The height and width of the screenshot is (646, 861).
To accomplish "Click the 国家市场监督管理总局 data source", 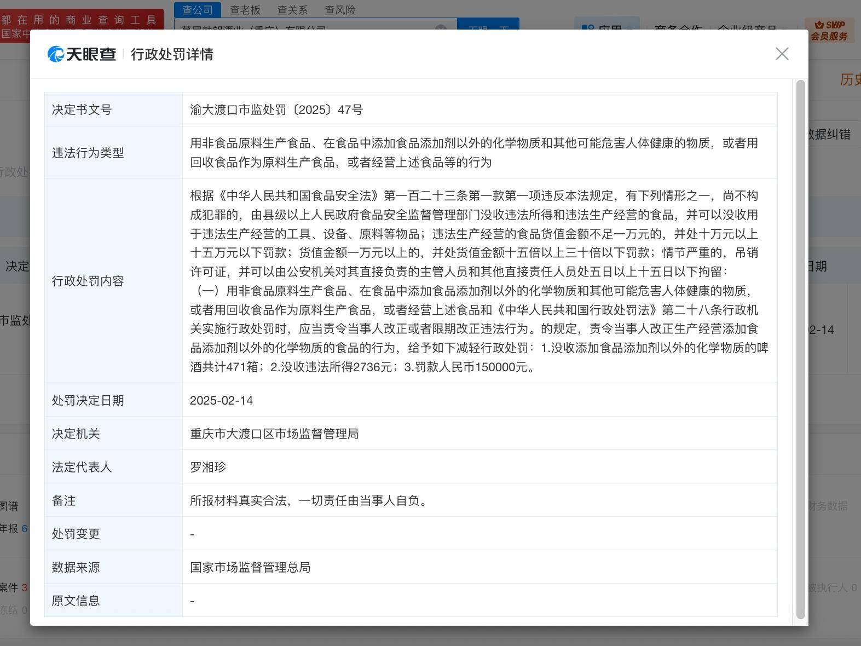I will click(250, 567).
